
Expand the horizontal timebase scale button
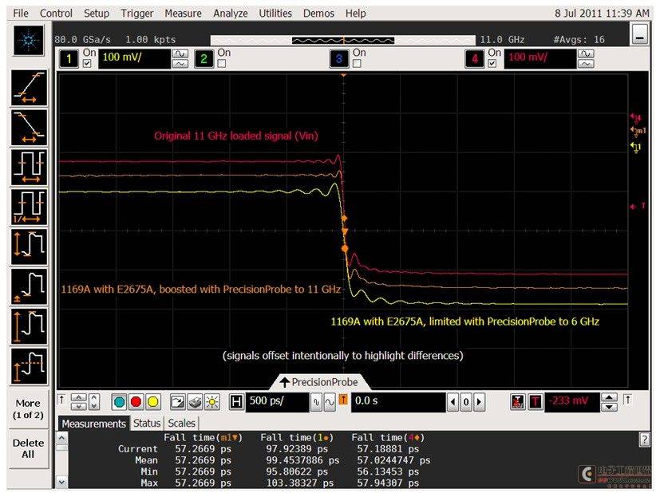(330, 402)
